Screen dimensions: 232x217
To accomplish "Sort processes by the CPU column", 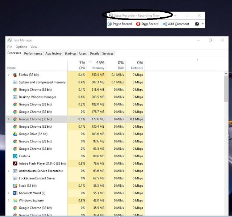I will pyautogui.click(x=77, y=65).
